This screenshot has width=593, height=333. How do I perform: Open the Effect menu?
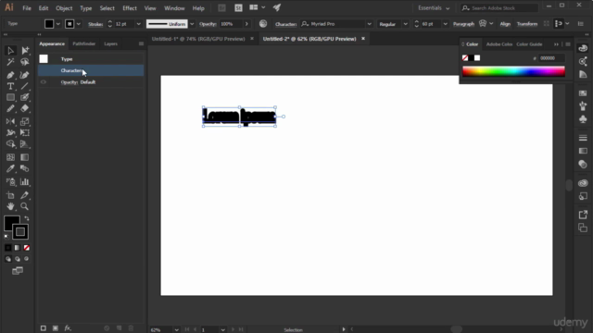(x=130, y=8)
